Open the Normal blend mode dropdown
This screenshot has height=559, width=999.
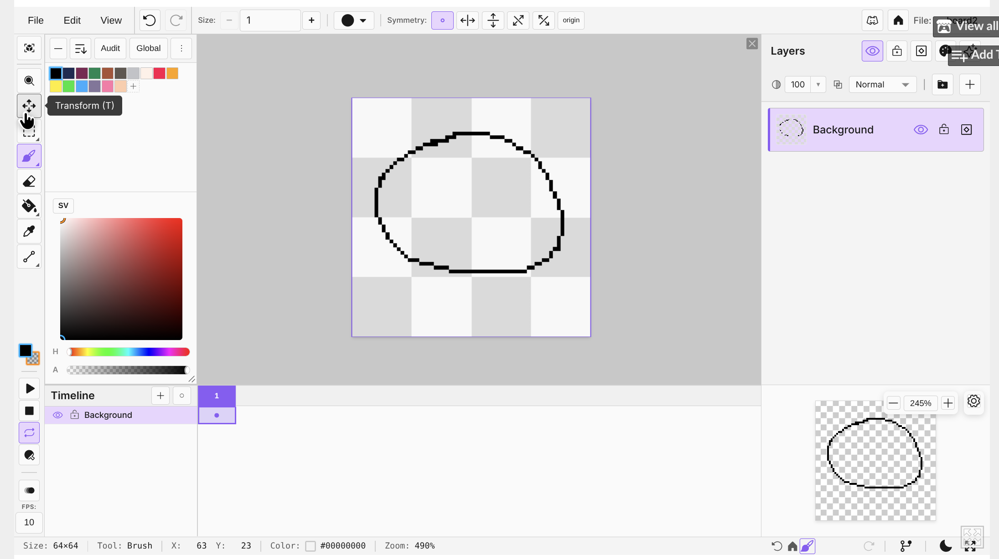click(x=882, y=84)
